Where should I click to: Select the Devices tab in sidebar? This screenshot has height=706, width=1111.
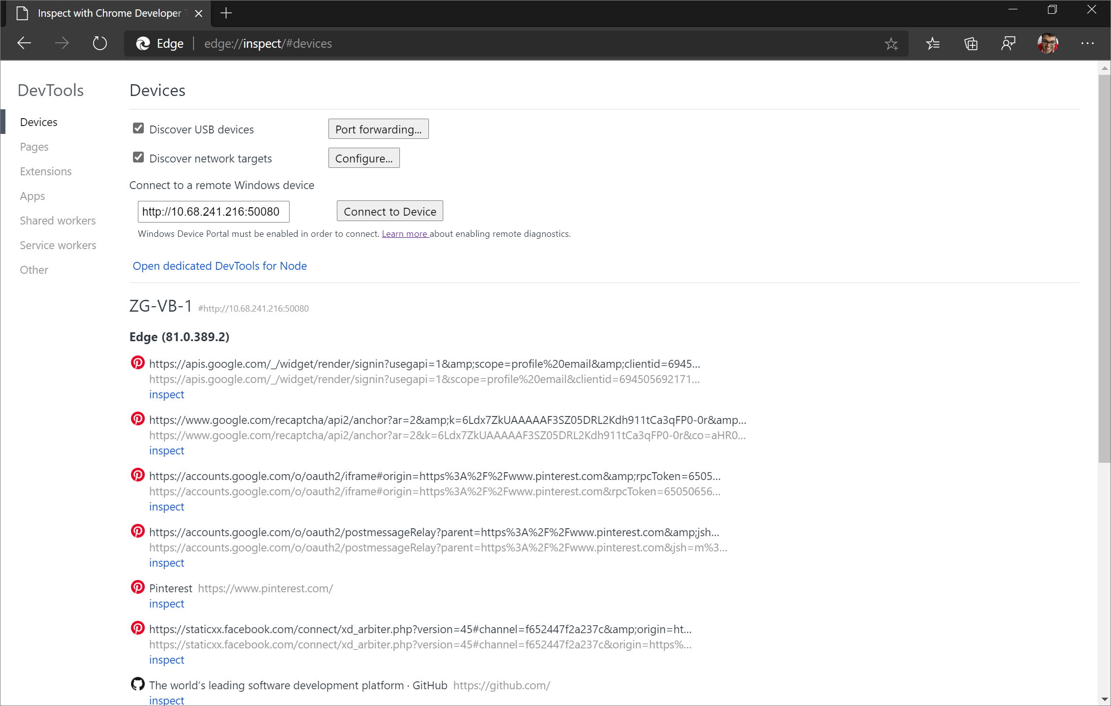tap(39, 122)
